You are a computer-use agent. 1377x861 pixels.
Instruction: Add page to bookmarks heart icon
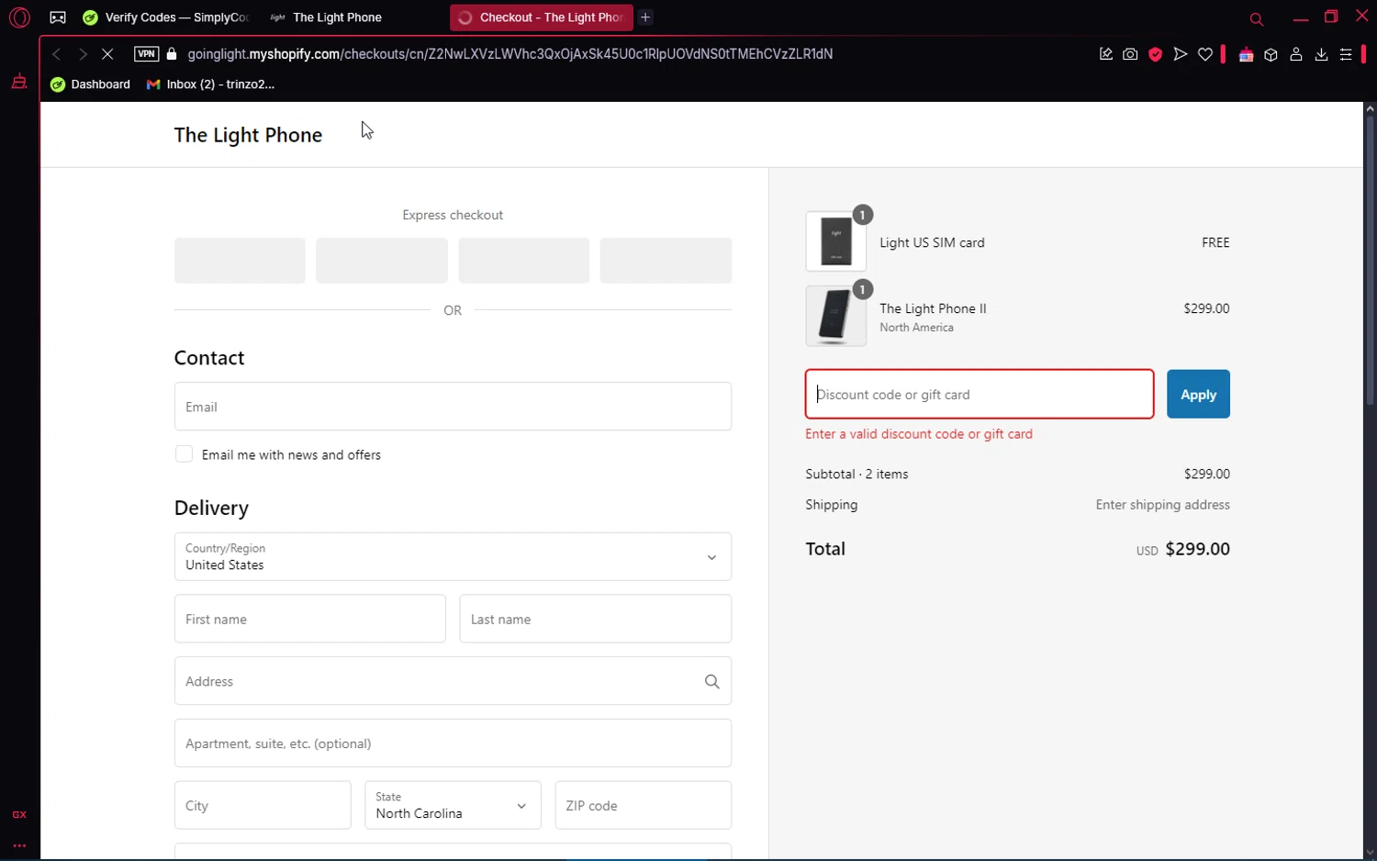1205,54
